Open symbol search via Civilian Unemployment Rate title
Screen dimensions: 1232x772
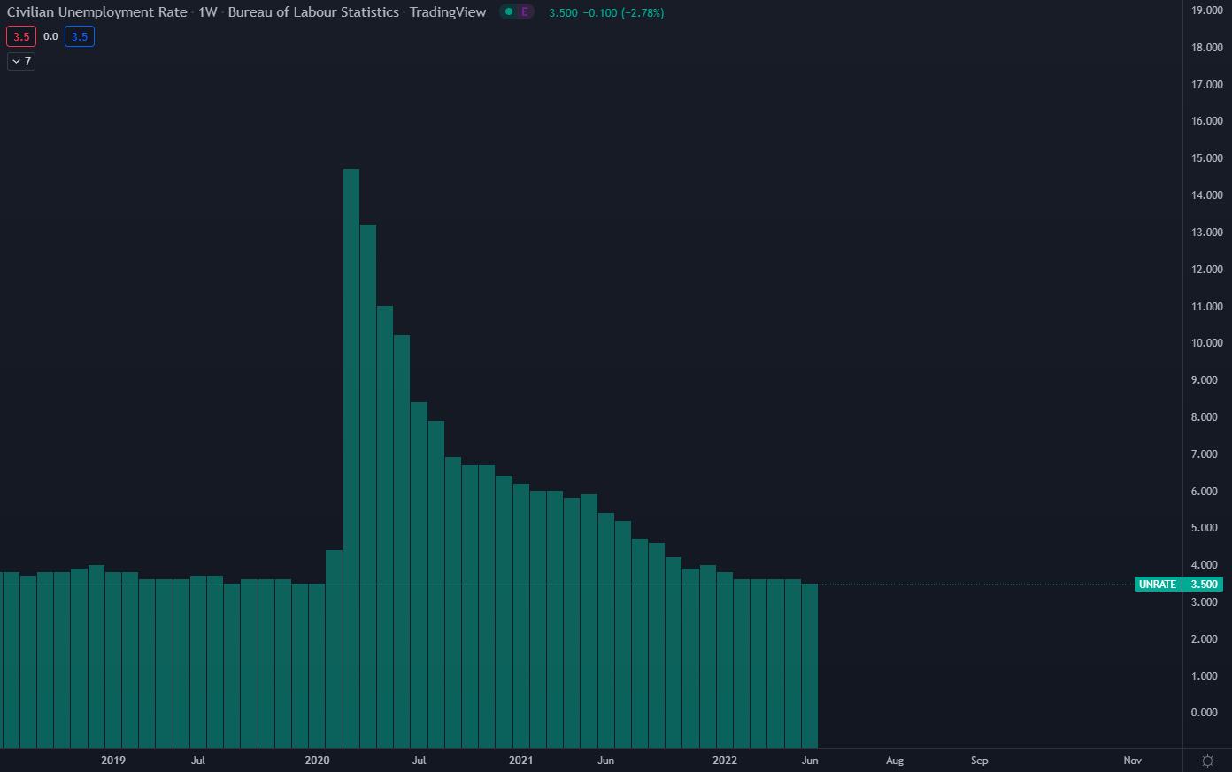pos(97,12)
